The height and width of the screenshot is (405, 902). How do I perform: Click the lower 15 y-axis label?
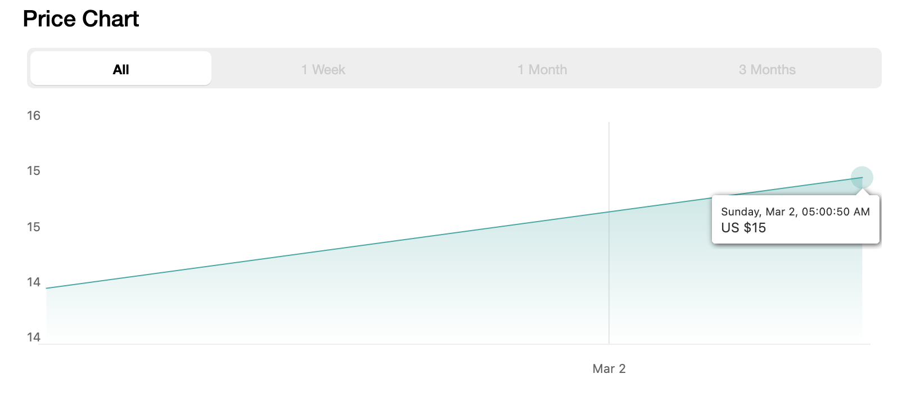(34, 227)
